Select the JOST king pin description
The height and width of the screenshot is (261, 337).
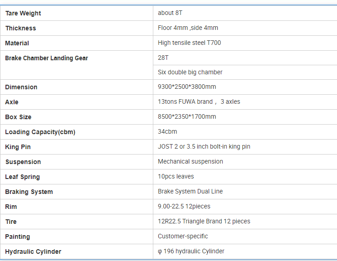204,146
